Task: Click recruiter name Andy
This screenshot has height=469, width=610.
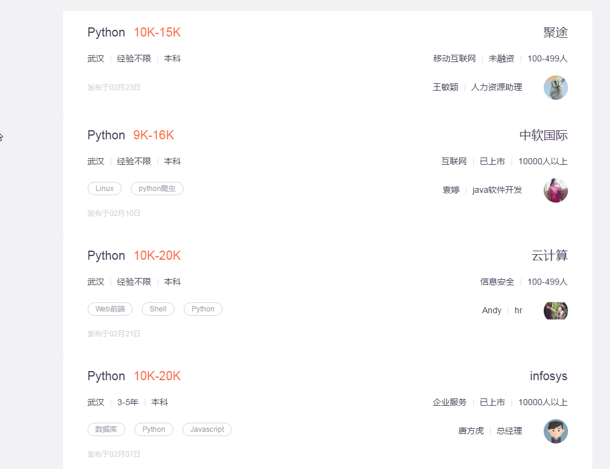Action: 492,311
